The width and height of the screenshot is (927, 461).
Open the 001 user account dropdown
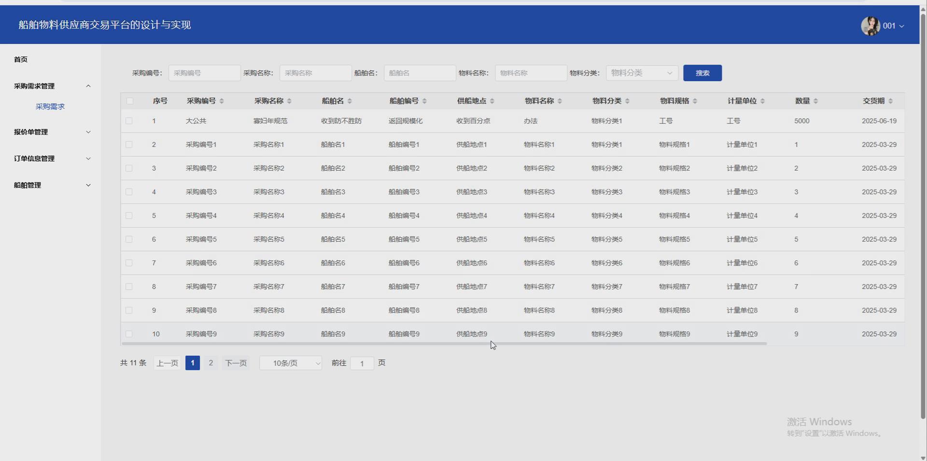point(893,26)
